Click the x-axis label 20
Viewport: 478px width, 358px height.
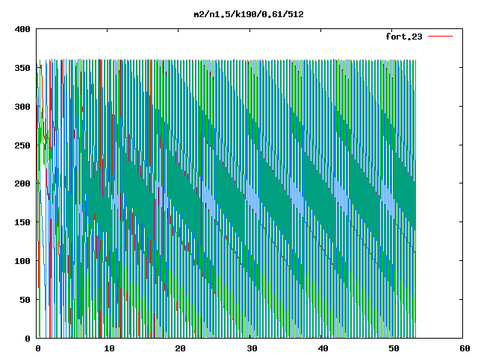click(x=180, y=348)
